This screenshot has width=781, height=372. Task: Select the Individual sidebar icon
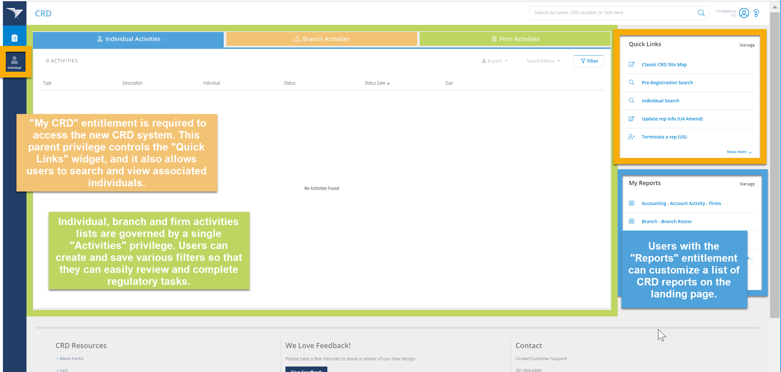15,62
